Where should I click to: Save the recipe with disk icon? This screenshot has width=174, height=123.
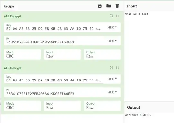point(100,6)
